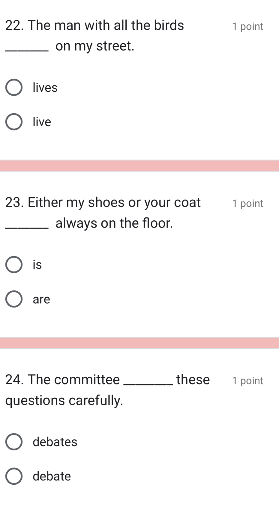Select the 'debates' radio button circle
The width and height of the screenshot is (279, 509).
[x=14, y=442]
